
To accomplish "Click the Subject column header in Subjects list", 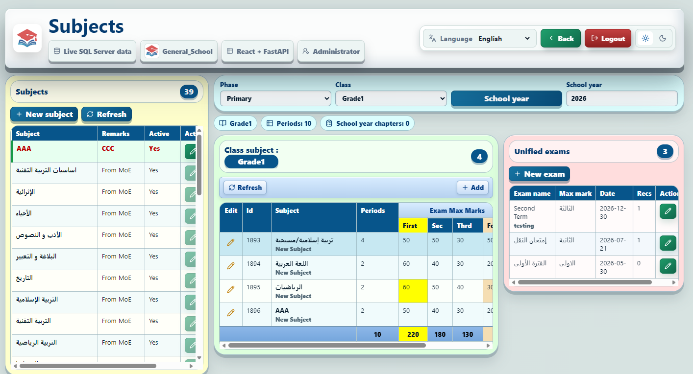I will [54, 134].
